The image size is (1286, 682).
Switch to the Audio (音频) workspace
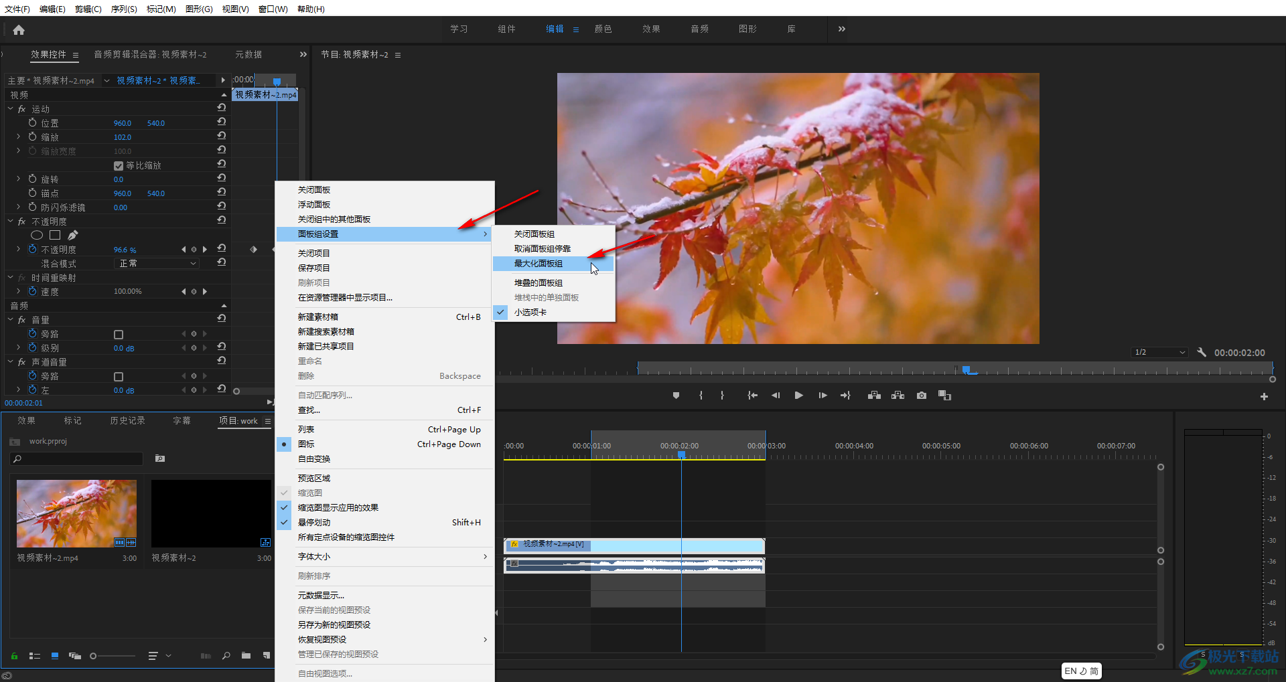pyautogui.click(x=700, y=29)
